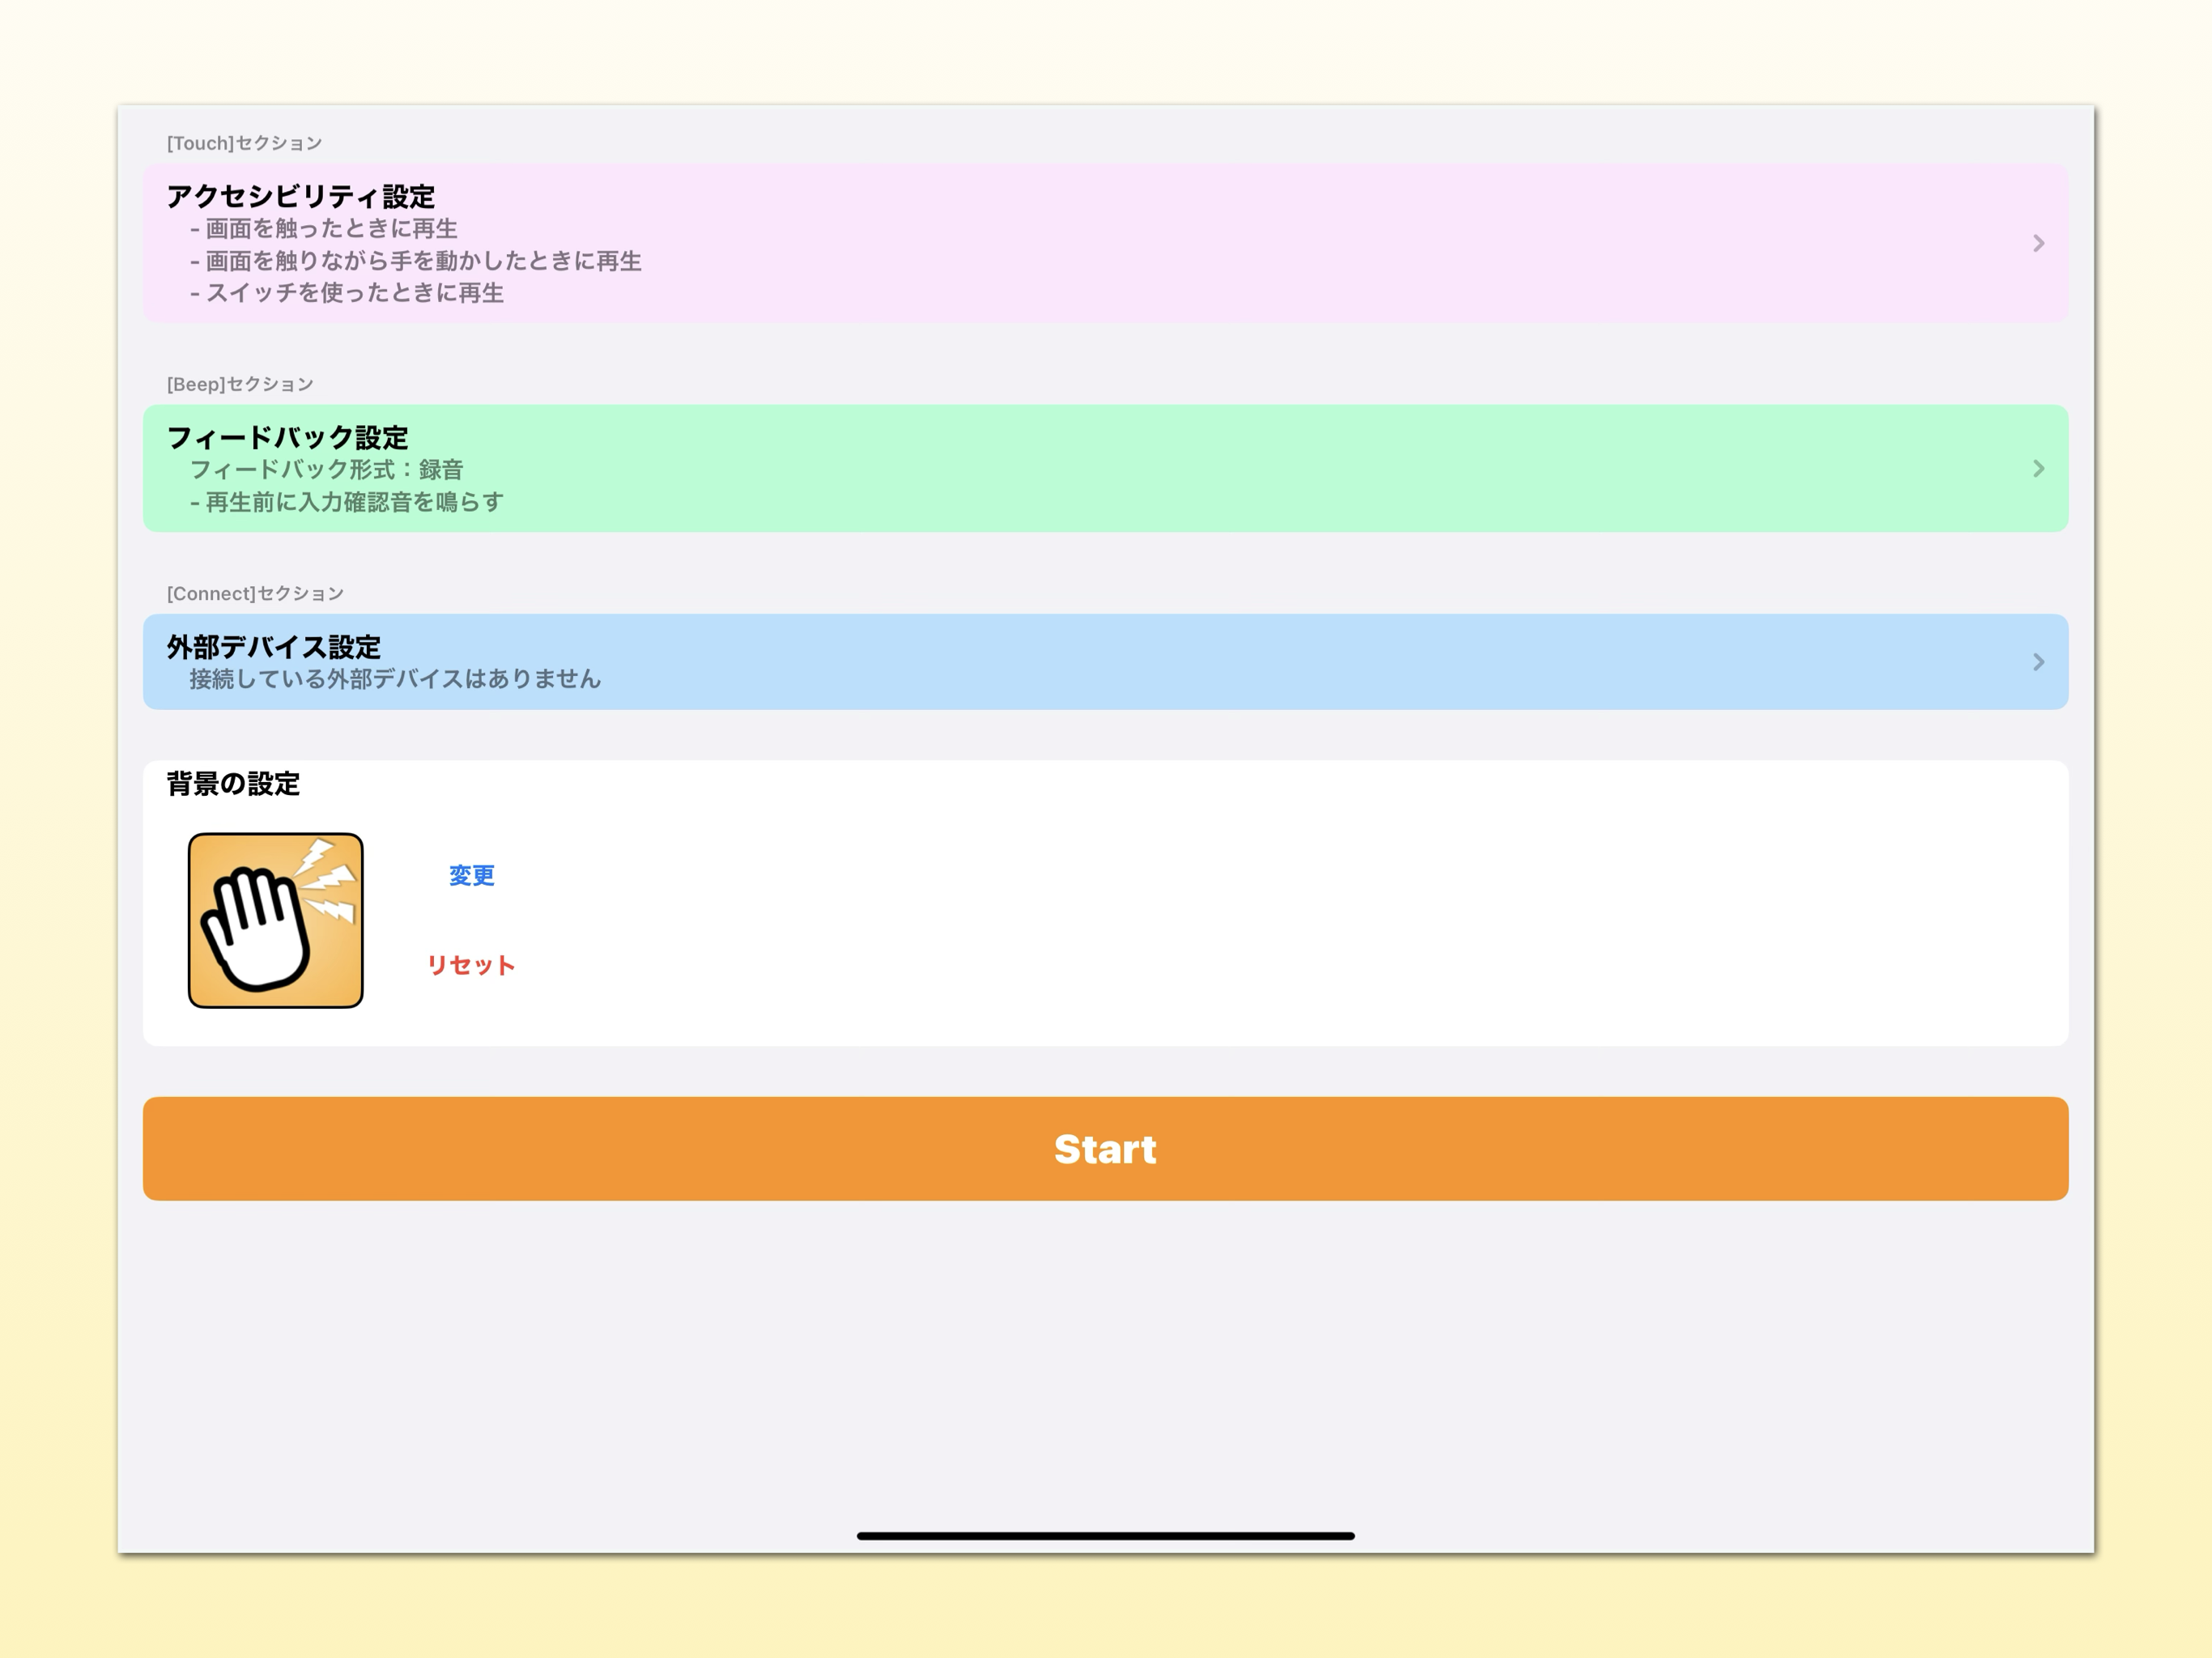Open 外部デバイス設定 via its chevron
This screenshot has height=1658, width=2212.
(x=2038, y=661)
